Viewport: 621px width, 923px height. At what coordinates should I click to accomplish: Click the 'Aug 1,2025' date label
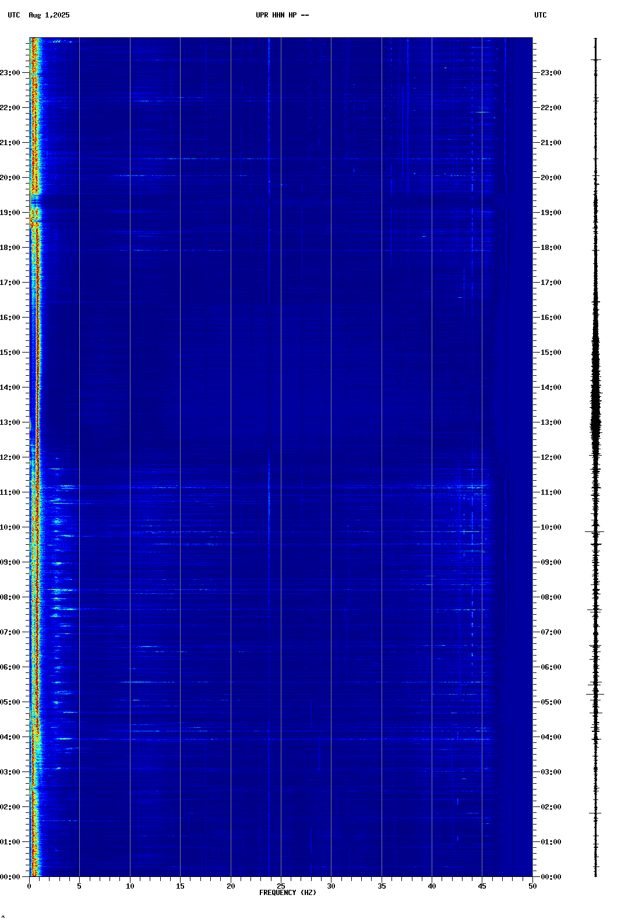pyautogui.click(x=49, y=15)
